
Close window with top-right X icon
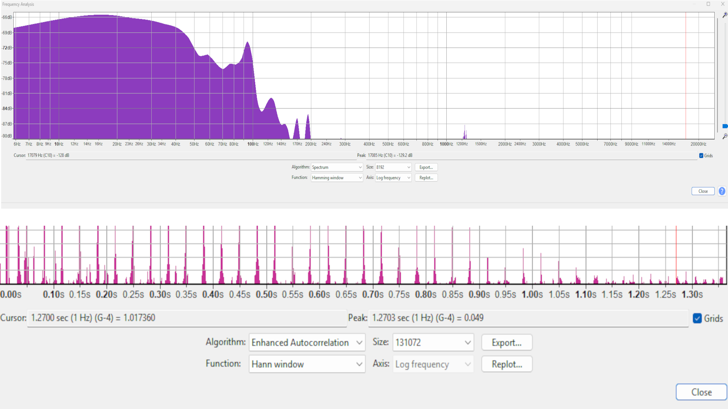(x=723, y=4)
